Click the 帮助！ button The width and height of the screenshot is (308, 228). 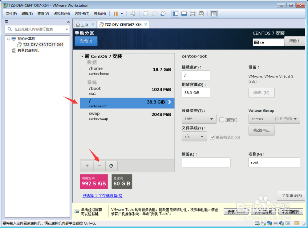click(x=294, y=41)
